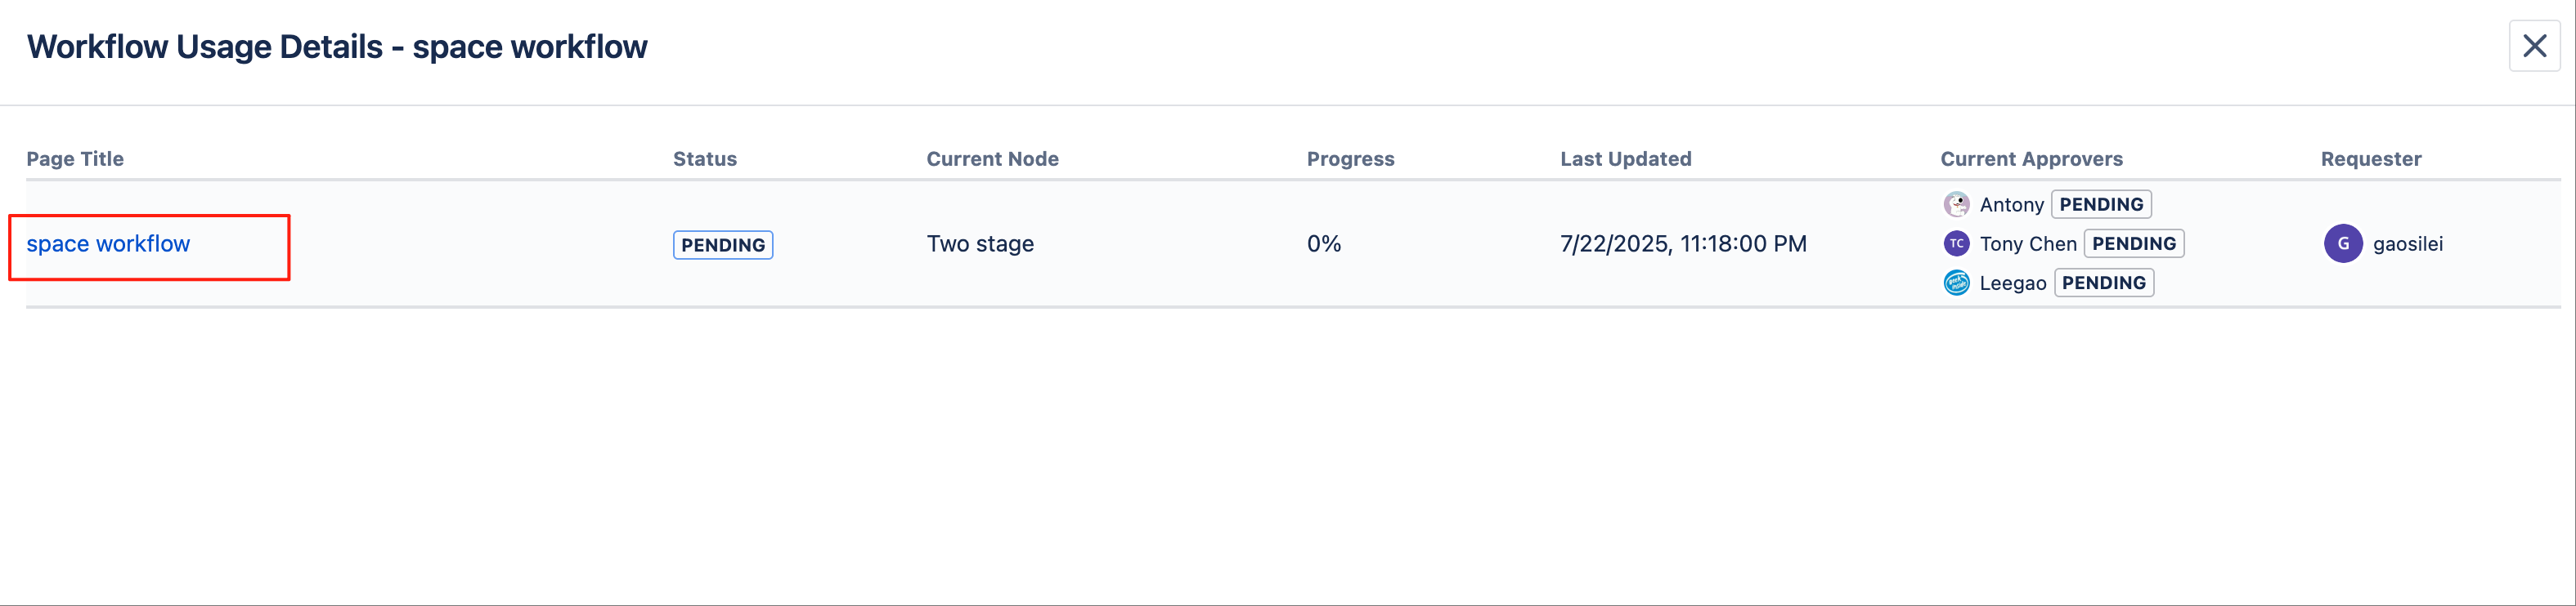
Task: Open the space workflow page link
Action: tap(108, 244)
